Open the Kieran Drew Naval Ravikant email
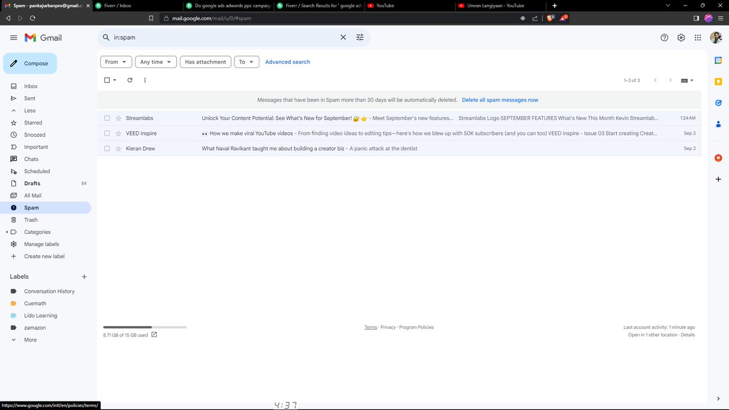The image size is (729, 410). (x=400, y=148)
